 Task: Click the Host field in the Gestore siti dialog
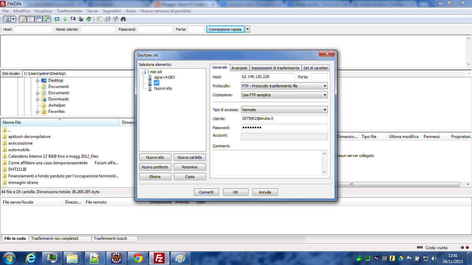click(x=268, y=77)
